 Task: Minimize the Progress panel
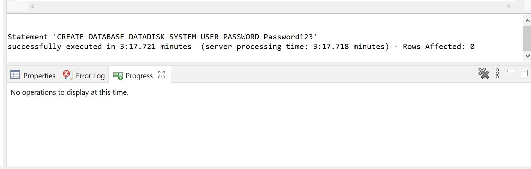511,71
